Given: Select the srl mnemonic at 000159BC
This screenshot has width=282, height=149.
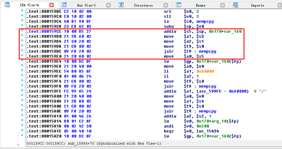Looking at the screenshot, I should click(x=167, y=11).
